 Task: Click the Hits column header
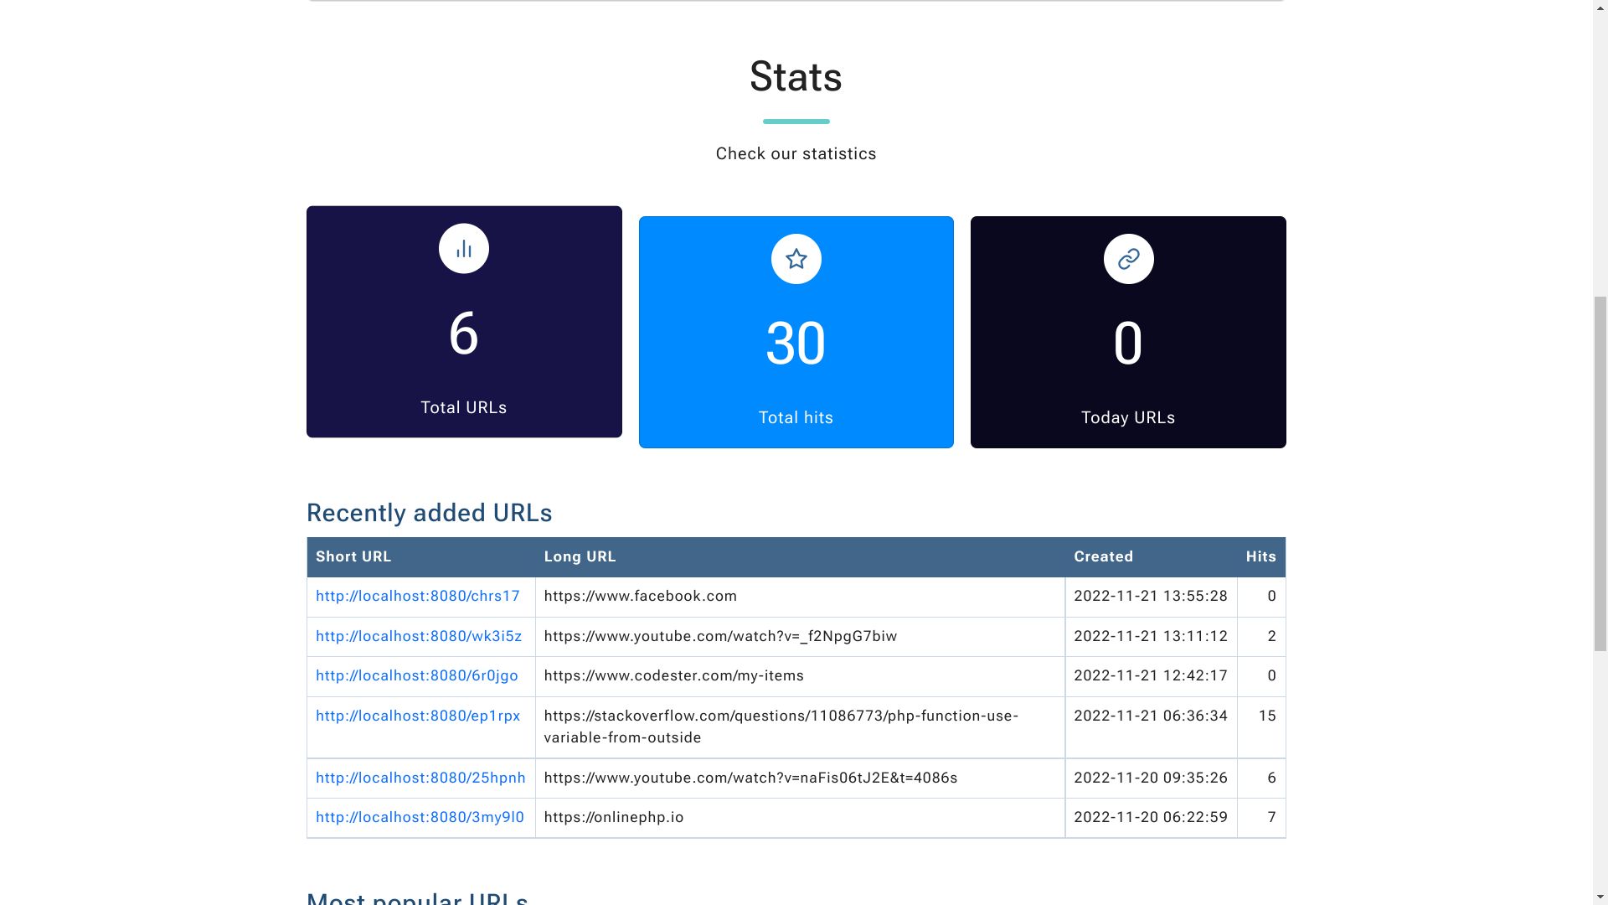(1260, 557)
